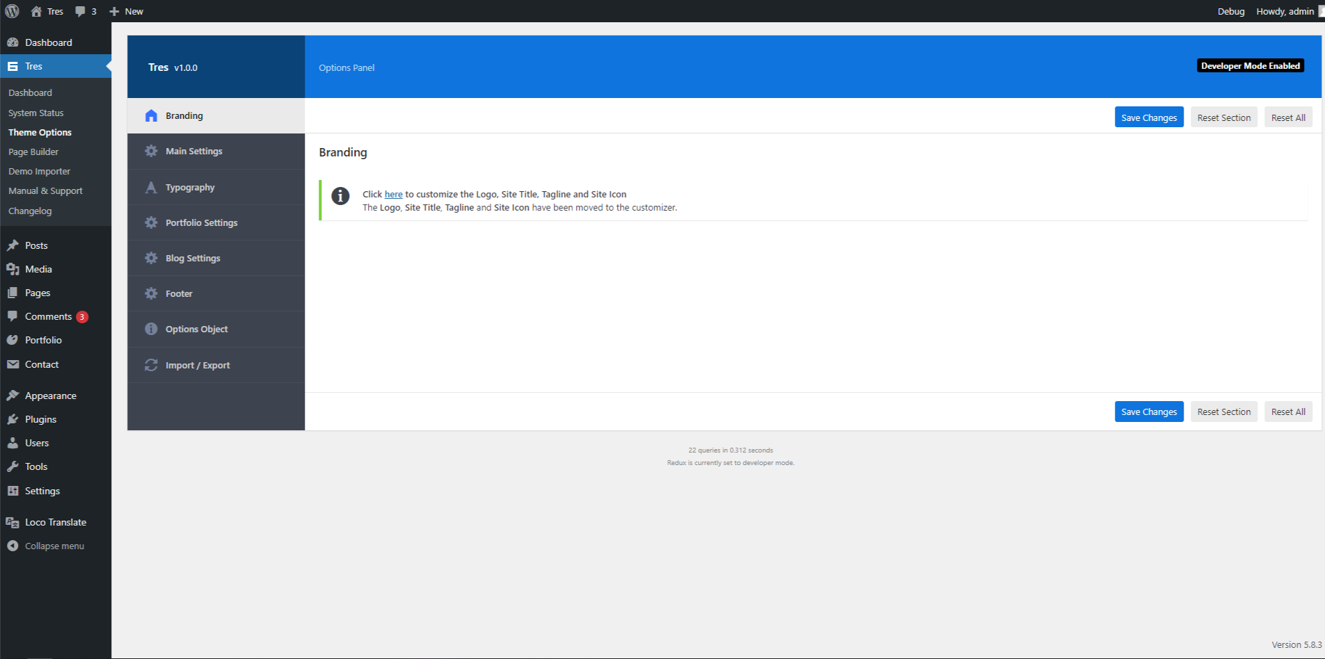
Task: Click the Settings sliders icon in sidebar
Action: (13, 491)
